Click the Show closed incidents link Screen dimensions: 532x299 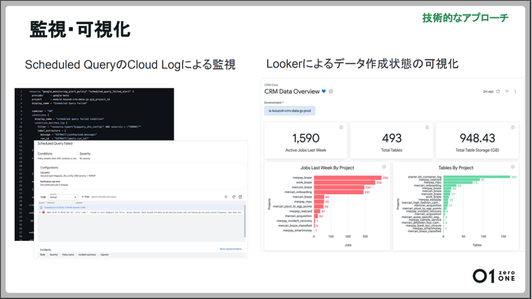[x=230, y=249]
